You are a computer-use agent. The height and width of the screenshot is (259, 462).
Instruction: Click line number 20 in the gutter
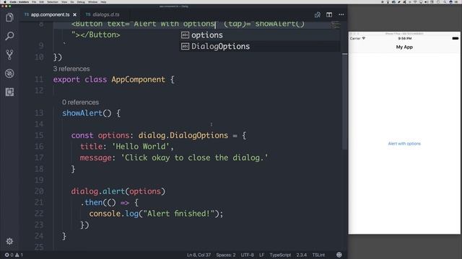click(39, 191)
